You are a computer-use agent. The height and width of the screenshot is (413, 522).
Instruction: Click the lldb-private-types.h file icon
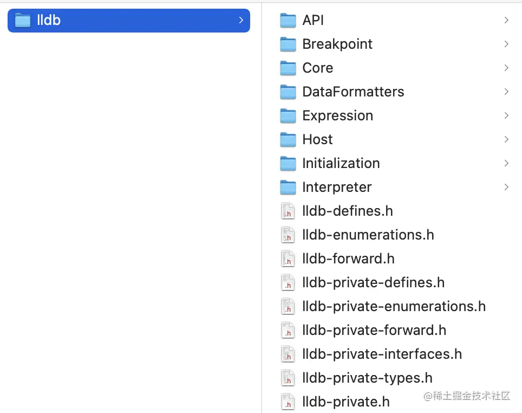[x=288, y=378]
